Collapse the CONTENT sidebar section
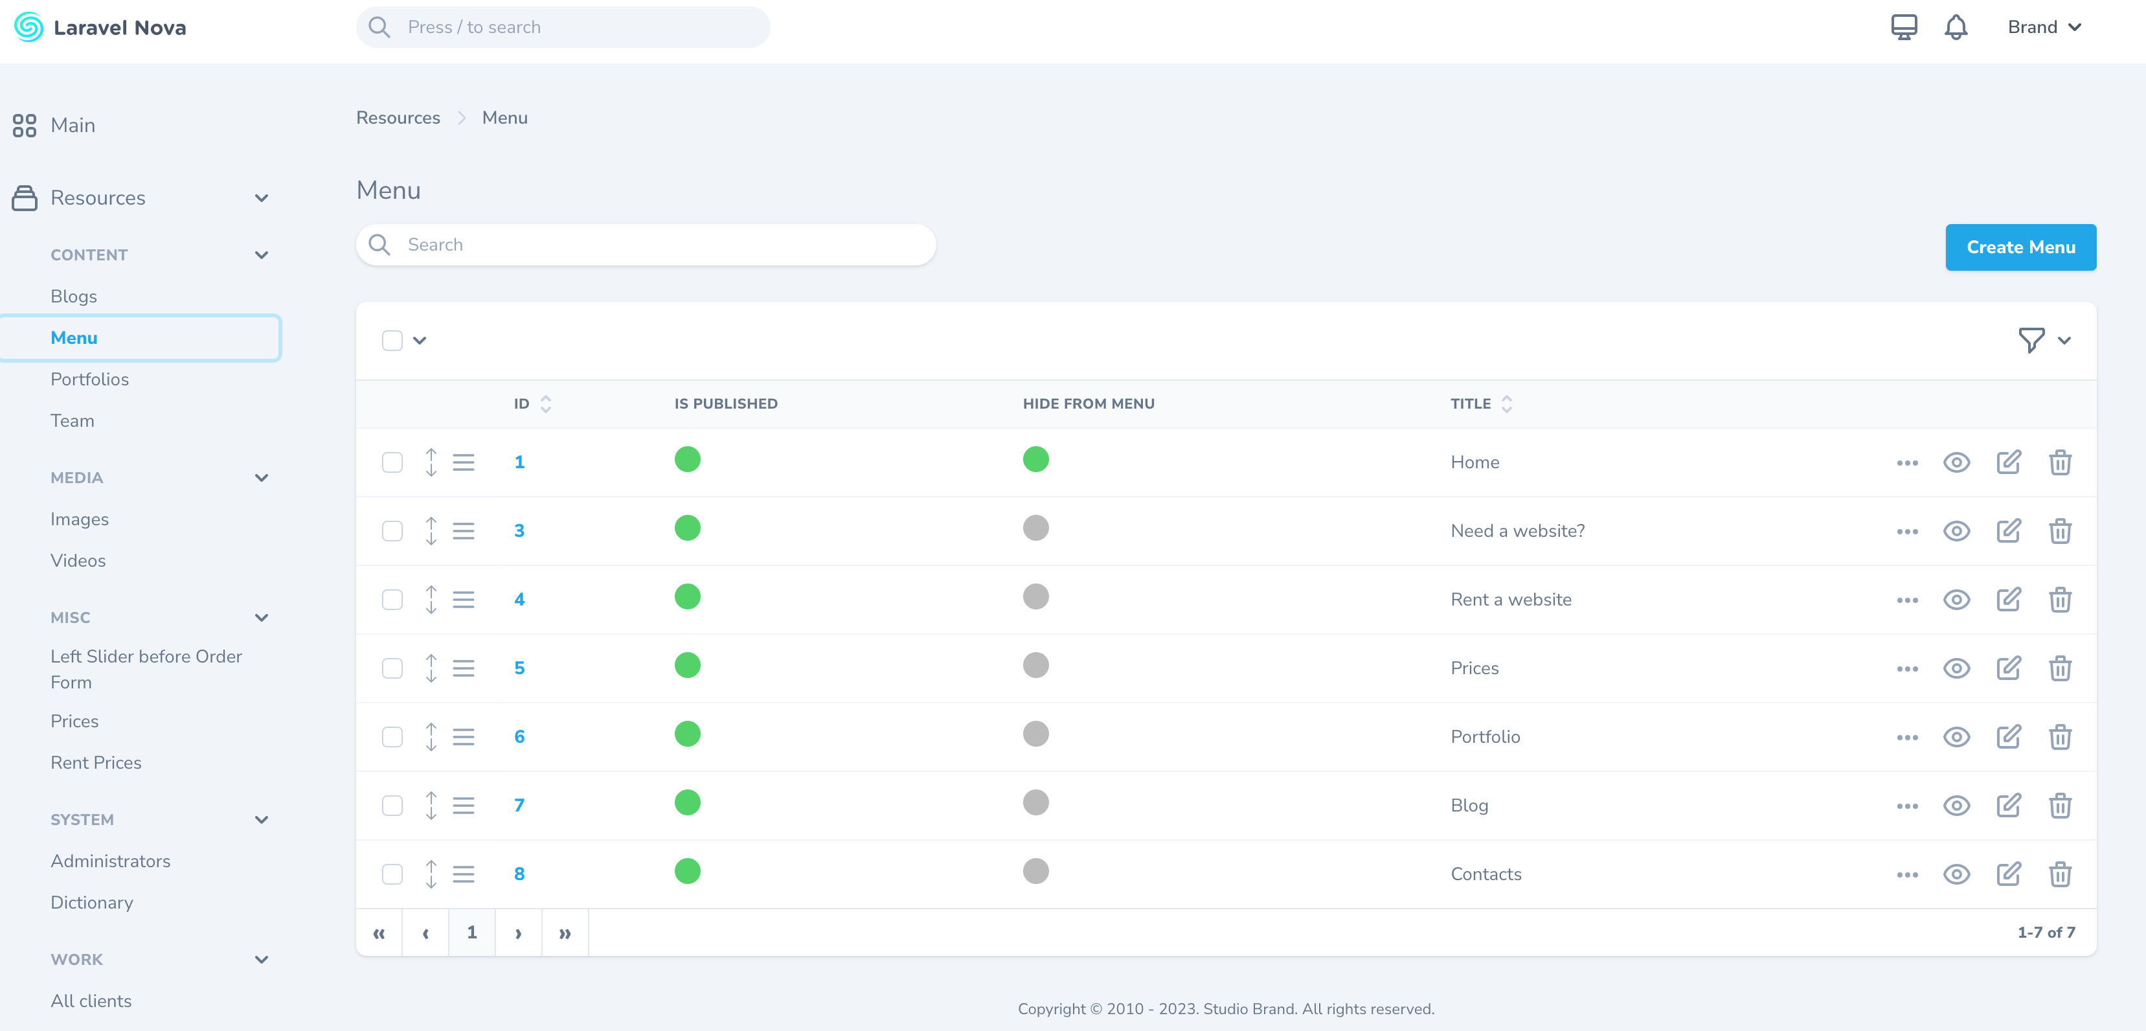Image resolution: width=2146 pixels, height=1031 pixels. coord(262,255)
